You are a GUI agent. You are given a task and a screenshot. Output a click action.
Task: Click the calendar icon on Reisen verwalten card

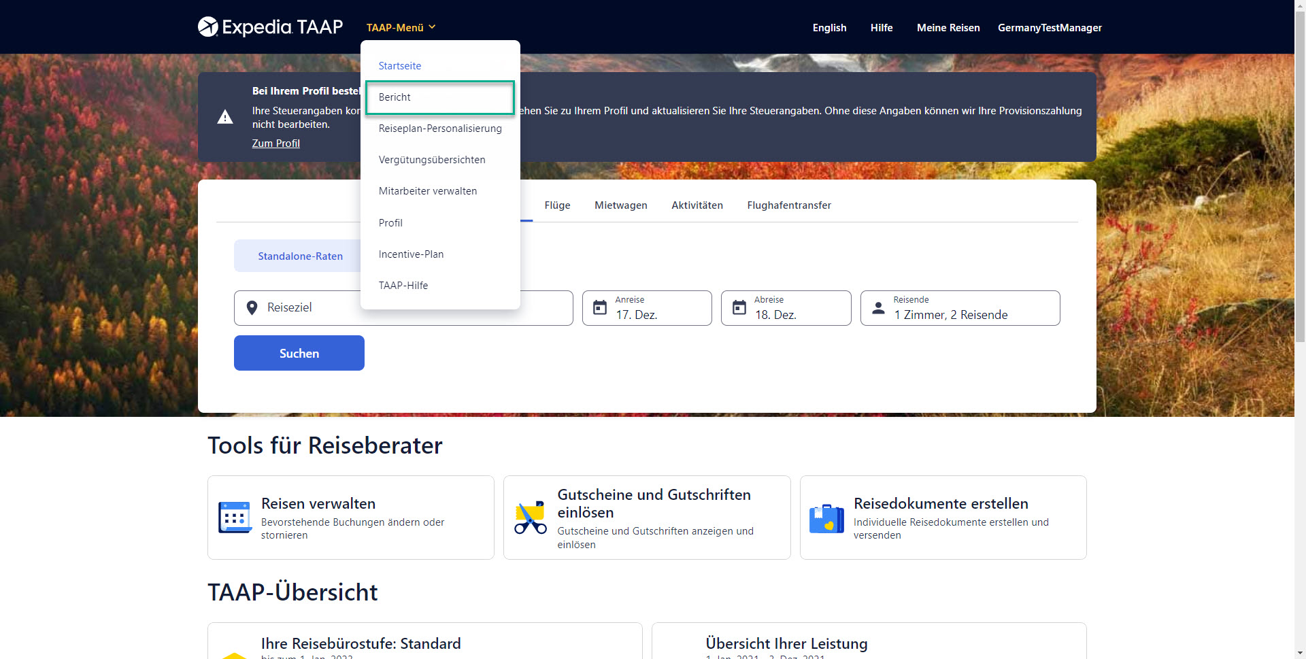click(x=235, y=518)
